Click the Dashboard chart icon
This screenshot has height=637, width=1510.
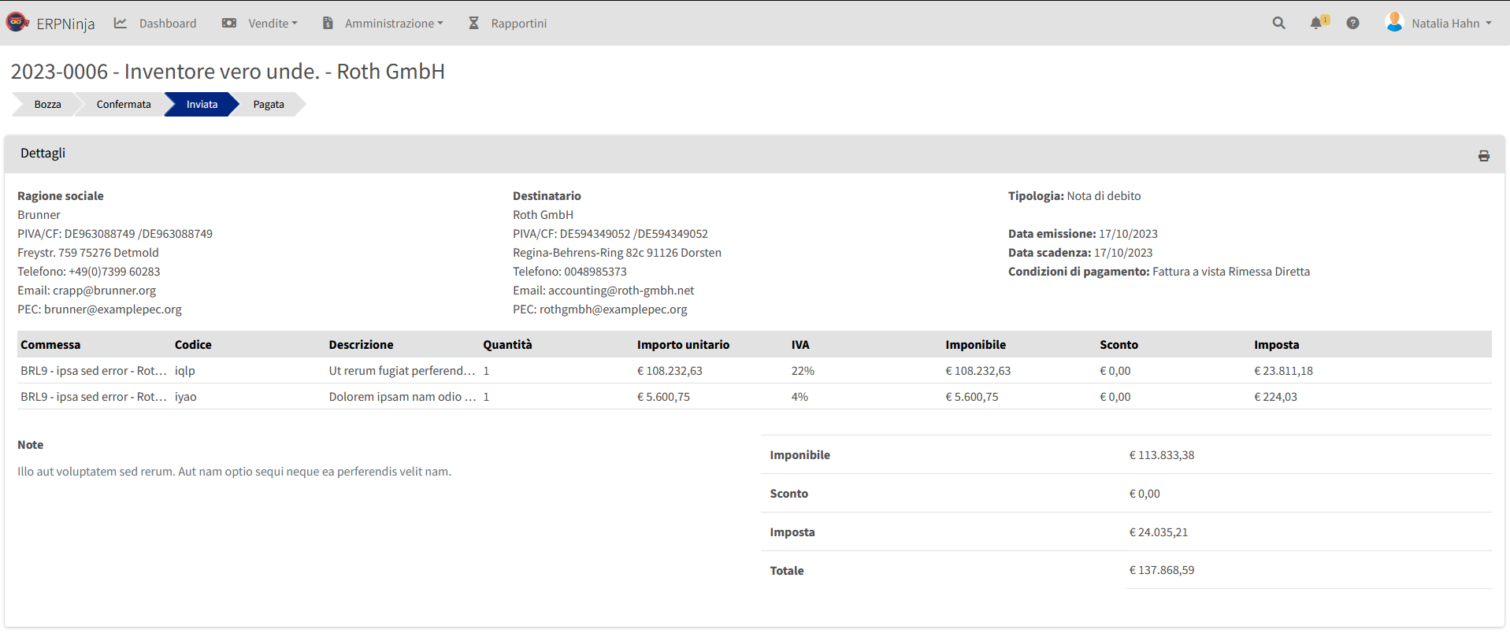121,24
